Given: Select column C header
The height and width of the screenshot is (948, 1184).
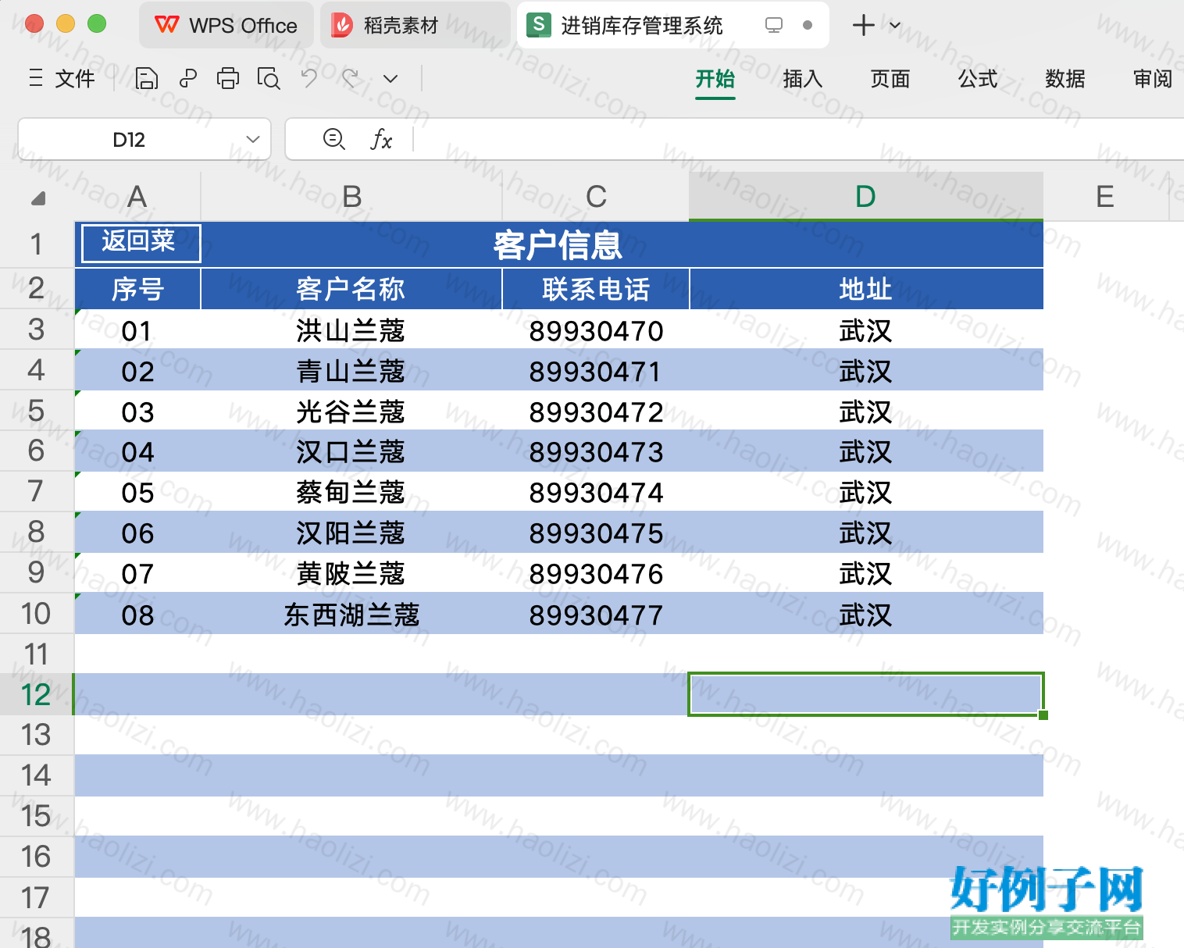Looking at the screenshot, I should pyautogui.click(x=596, y=196).
